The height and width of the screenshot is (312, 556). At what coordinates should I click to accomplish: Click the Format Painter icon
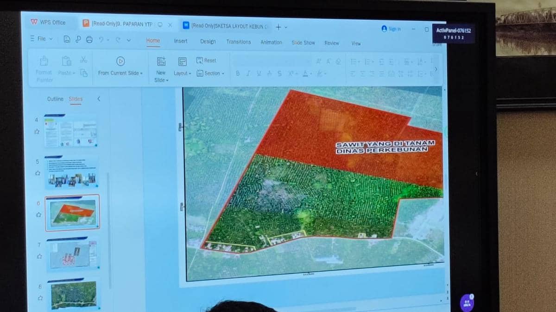44,61
